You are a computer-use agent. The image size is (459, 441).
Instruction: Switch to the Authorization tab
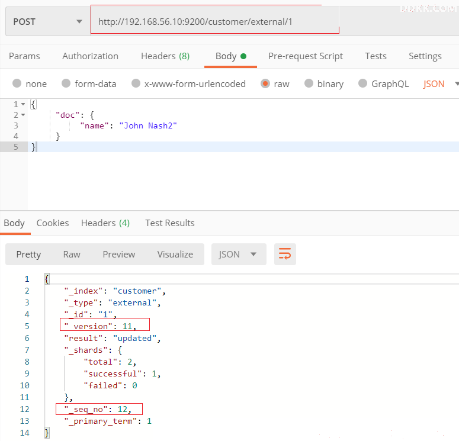(90, 56)
